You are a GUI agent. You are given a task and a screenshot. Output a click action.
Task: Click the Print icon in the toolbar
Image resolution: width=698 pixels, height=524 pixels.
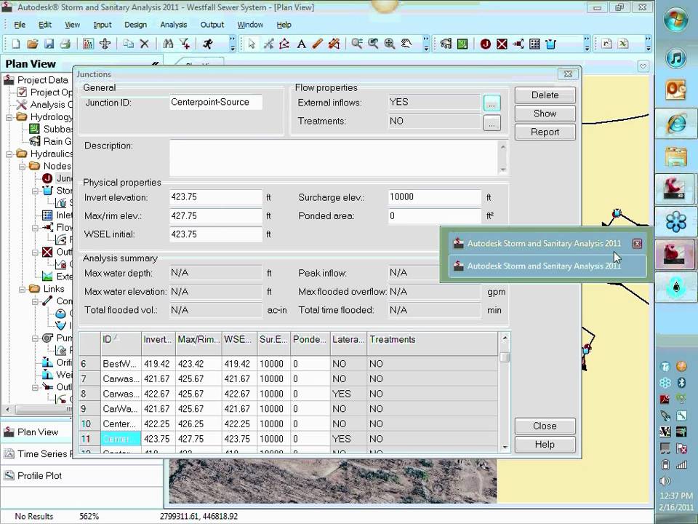(65, 44)
